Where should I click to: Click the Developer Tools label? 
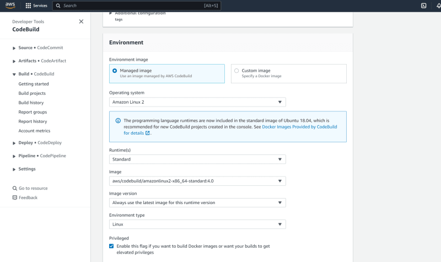[28, 22]
